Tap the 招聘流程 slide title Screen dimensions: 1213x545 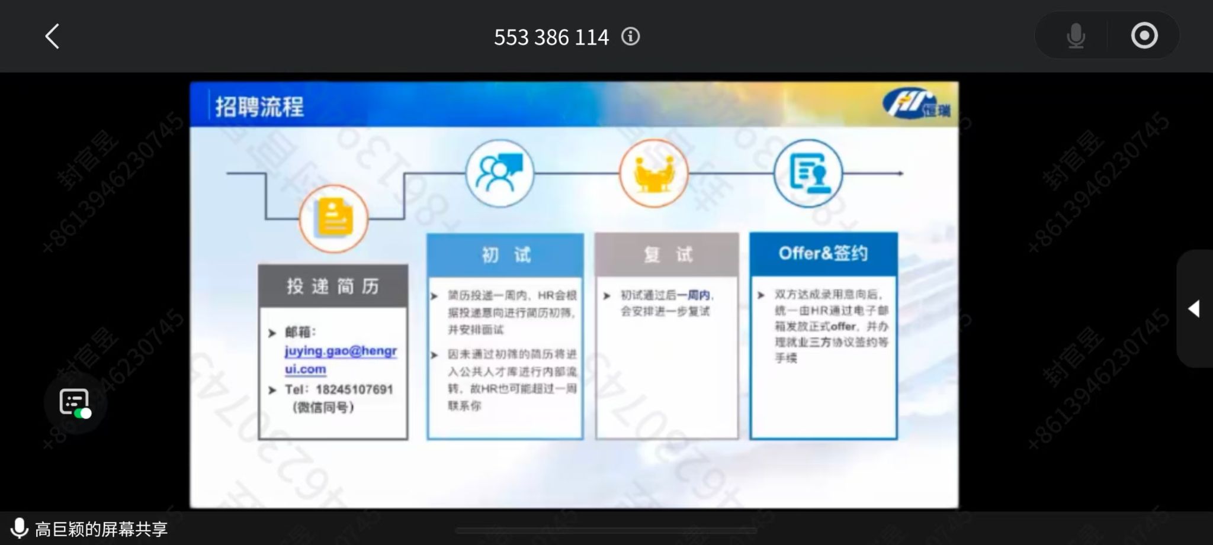click(x=259, y=107)
